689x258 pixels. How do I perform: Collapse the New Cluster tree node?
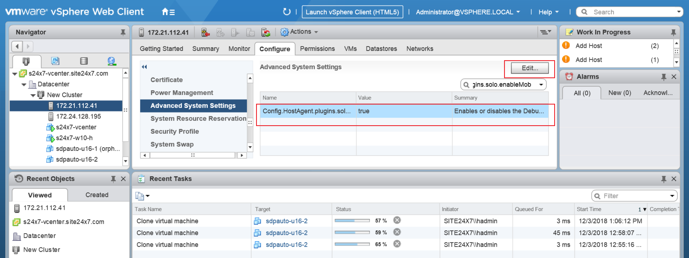coord(33,95)
